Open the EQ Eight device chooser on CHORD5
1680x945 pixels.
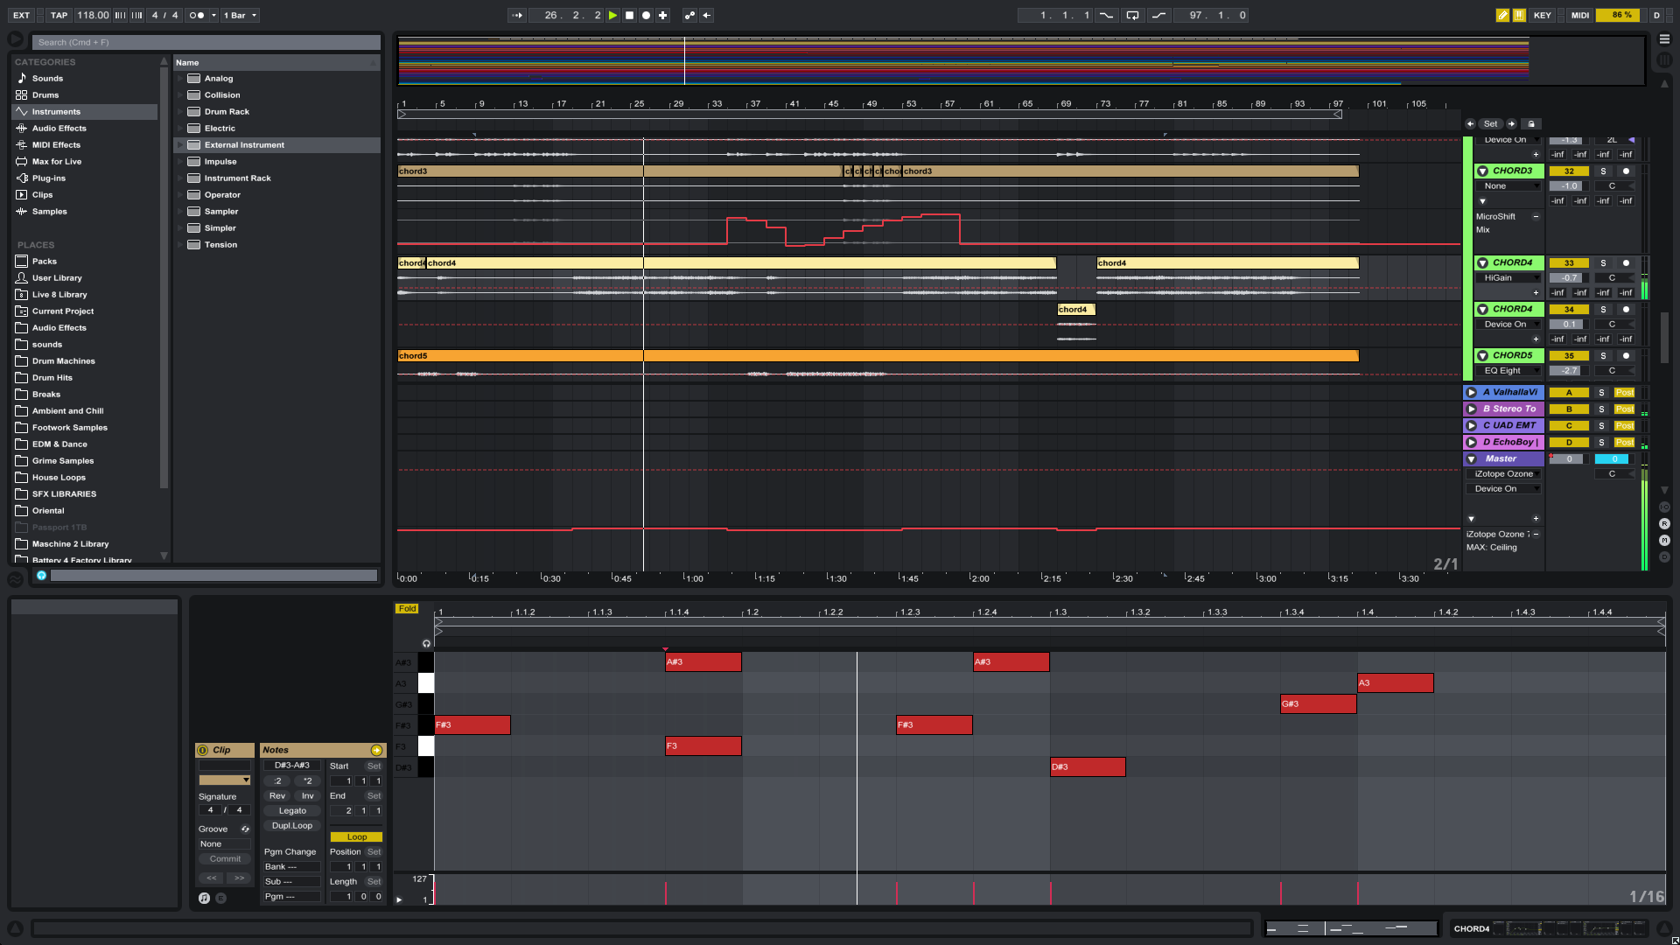(1508, 370)
